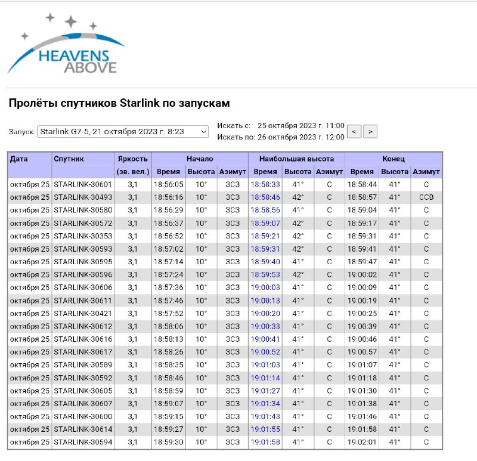Click the STARLINK-30601 satellite cell
The width and height of the screenshot is (477, 461).
82,185
